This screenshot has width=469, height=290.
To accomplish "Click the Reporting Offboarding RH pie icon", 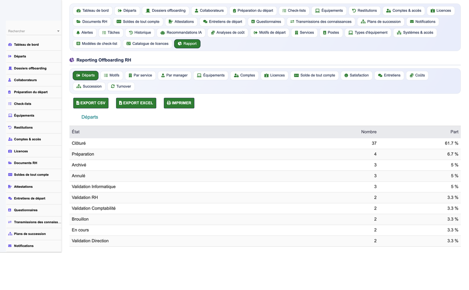I will click(x=72, y=60).
